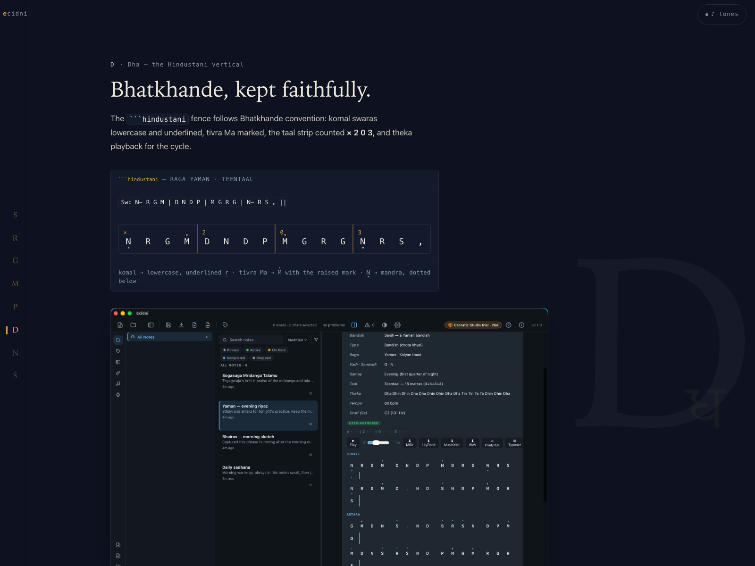Click the add-file icon at activity bar bottom
The height and width of the screenshot is (566, 755).
(118, 545)
